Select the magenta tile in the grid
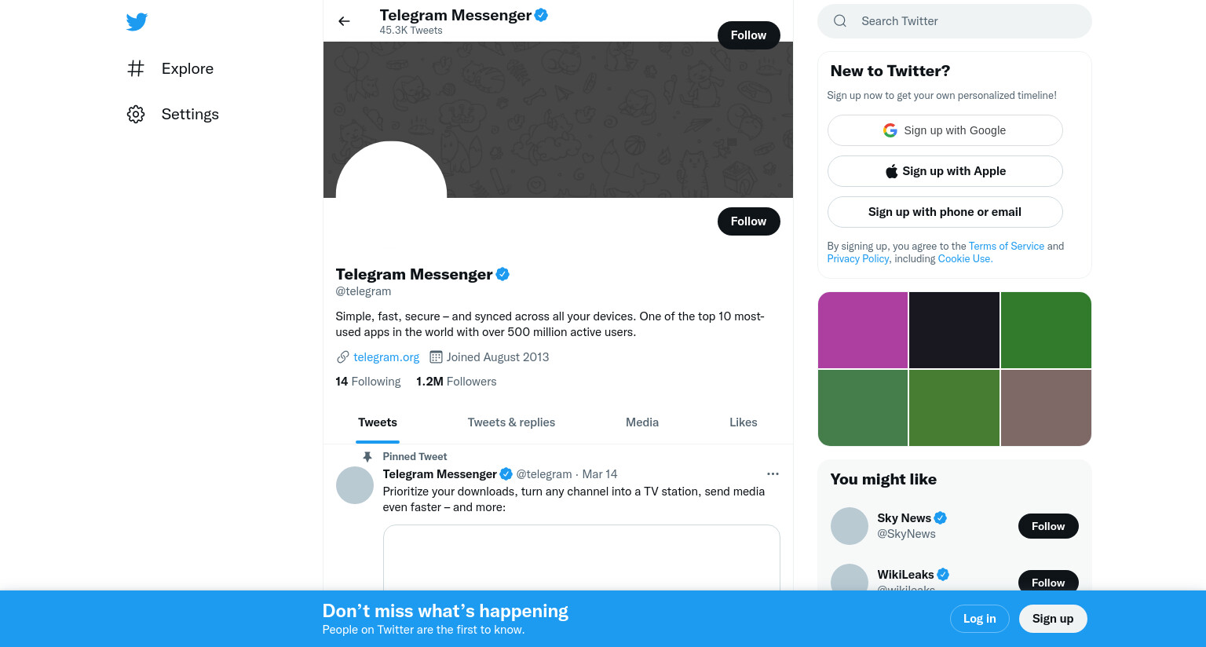The height and width of the screenshot is (647, 1206). [863, 330]
